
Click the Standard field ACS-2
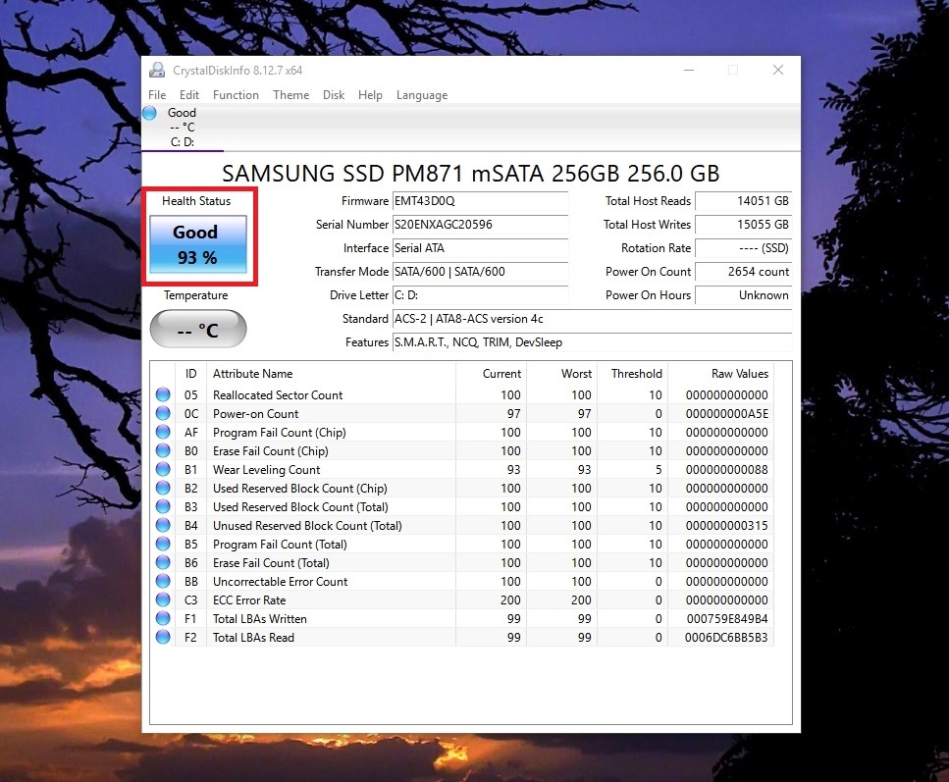tap(593, 319)
